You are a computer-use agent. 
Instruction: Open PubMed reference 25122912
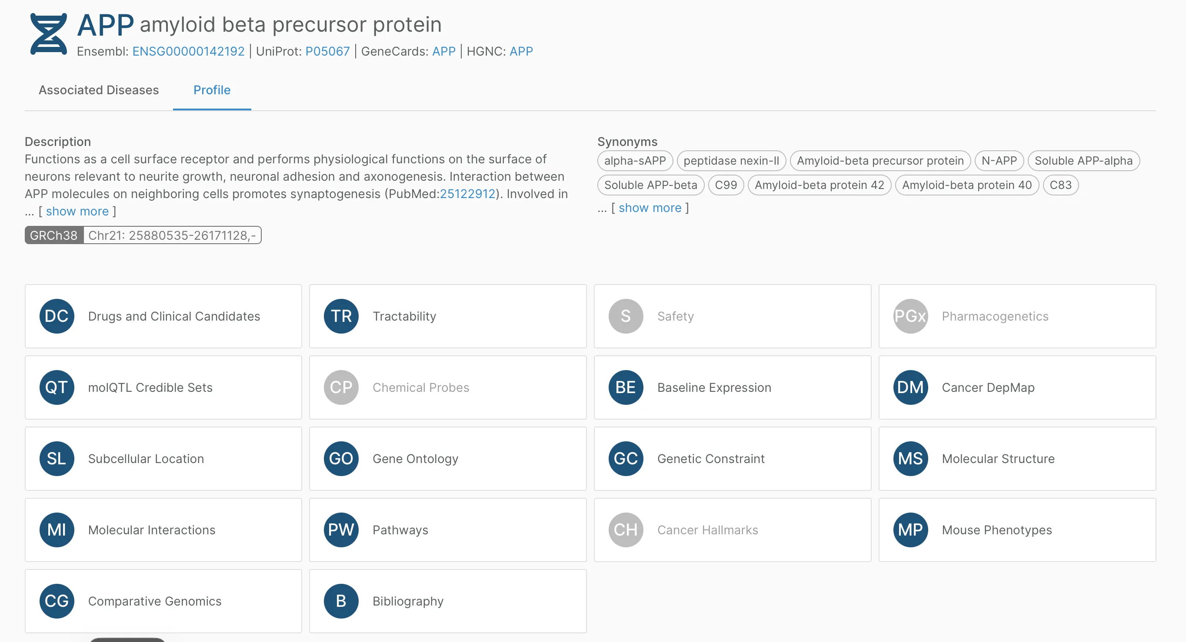click(467, 194)
